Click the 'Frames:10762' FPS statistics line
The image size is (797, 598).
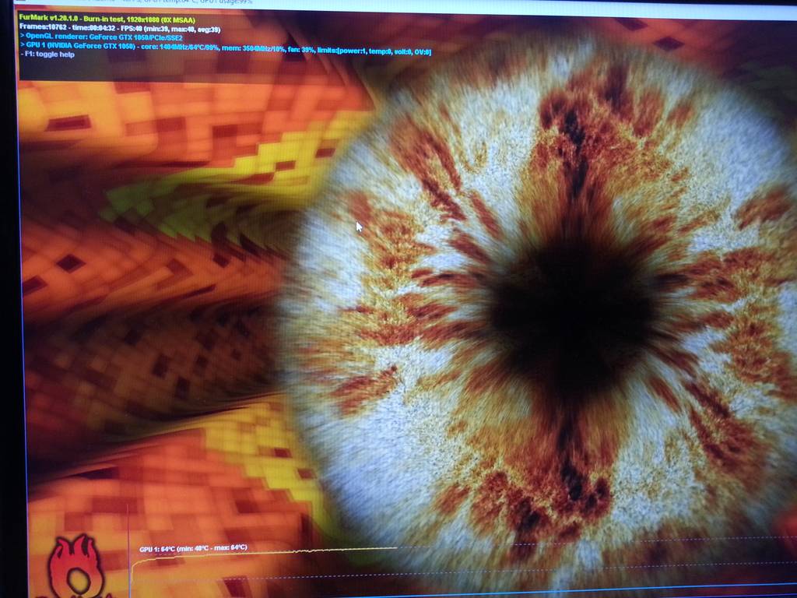(x=120, y=29)
